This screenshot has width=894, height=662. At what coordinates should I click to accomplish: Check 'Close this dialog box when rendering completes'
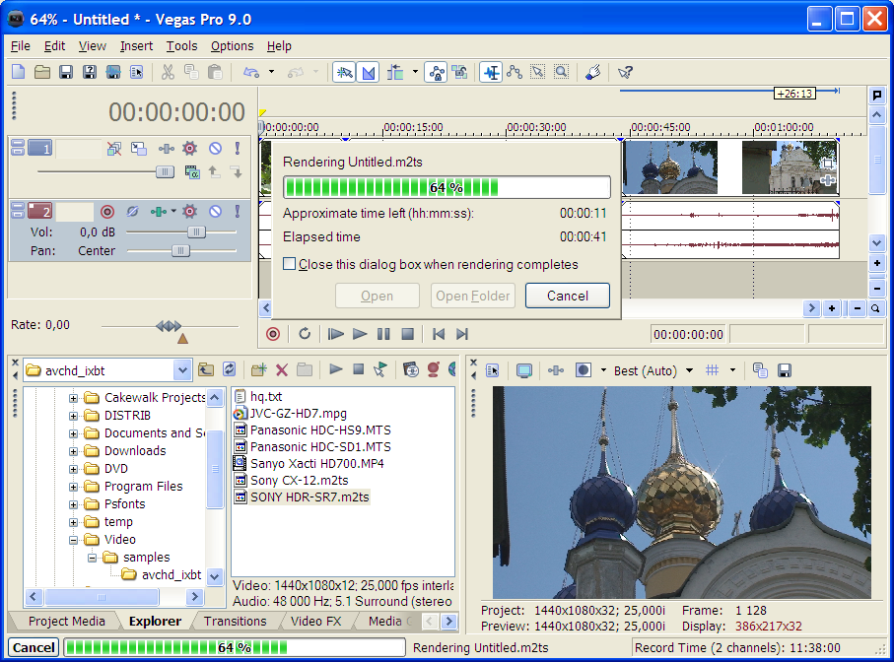click(290, 264)
